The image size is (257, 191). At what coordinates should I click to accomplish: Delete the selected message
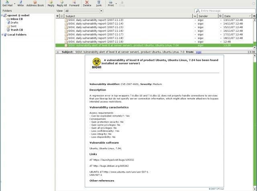coord(87,4)
